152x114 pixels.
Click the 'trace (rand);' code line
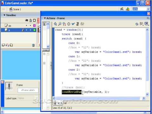pyautogui.click(x=72, y=34)
